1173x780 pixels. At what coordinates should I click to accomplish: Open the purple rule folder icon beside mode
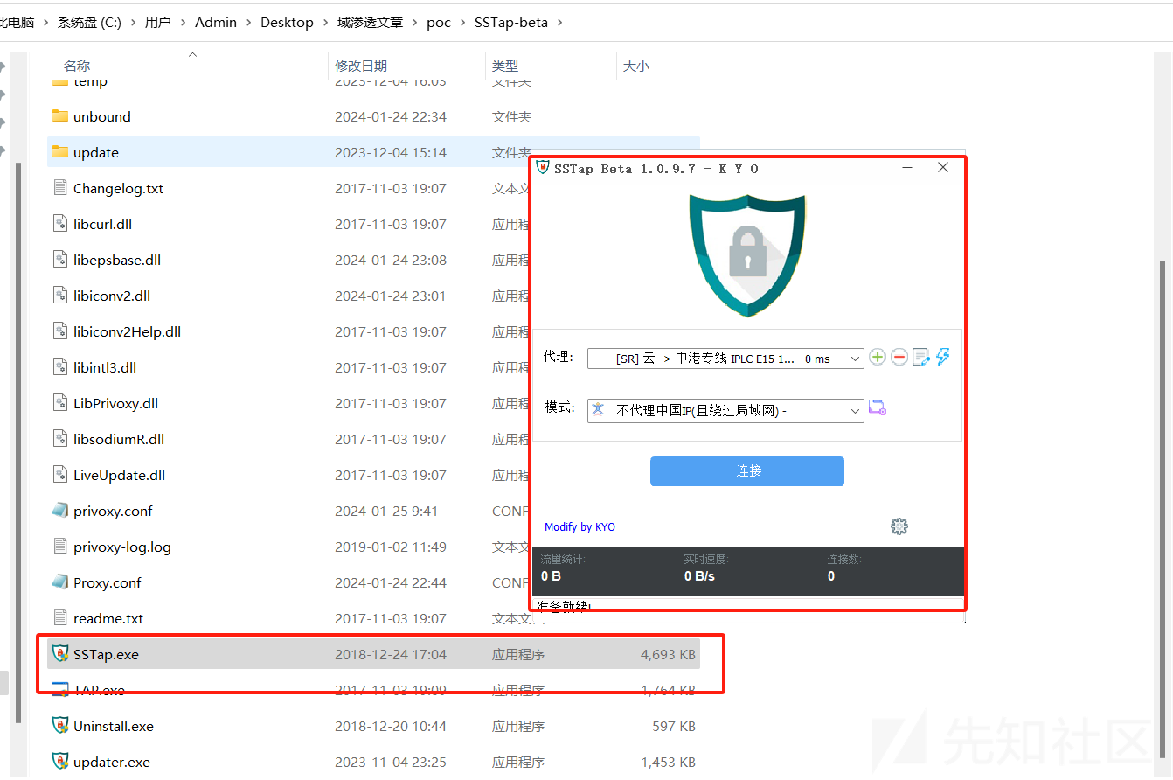tap(877, 408)
